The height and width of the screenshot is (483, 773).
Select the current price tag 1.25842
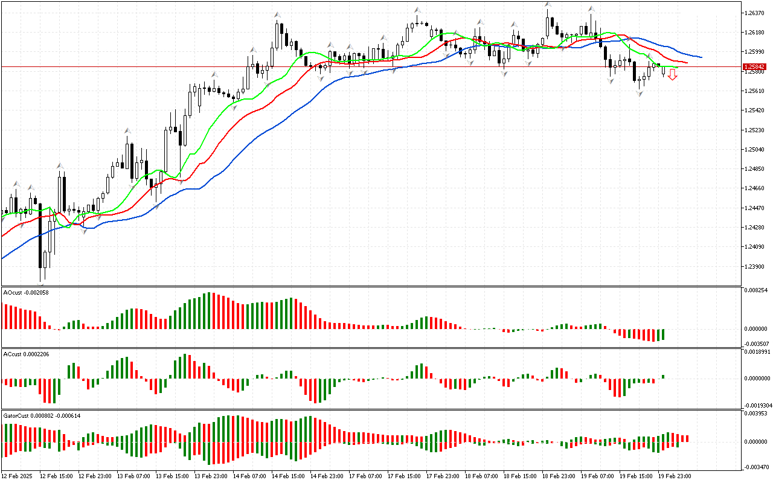[755, 66]
